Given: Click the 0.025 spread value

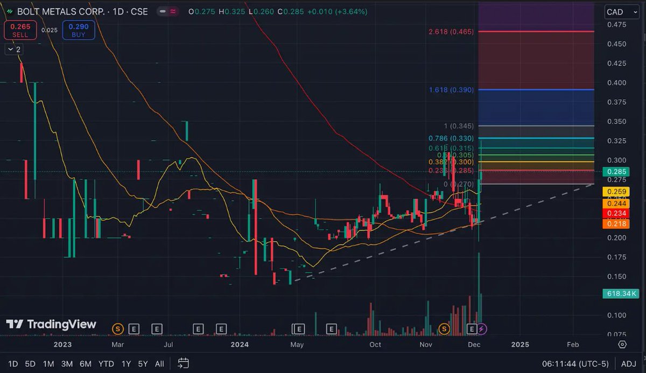Looking at the screenshot, I should click(50, 30).
